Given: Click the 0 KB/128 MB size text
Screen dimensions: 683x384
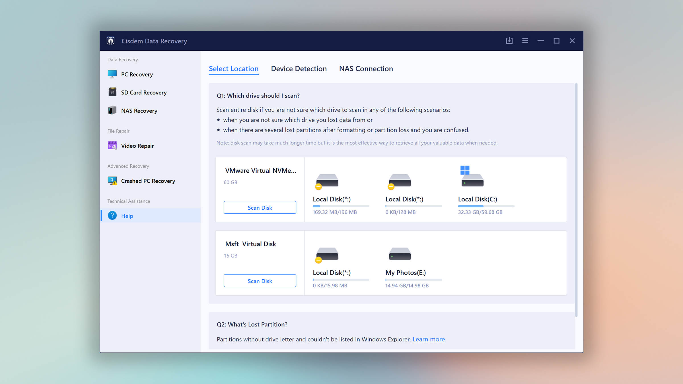Looking at the screenshot, I should 400,212.
